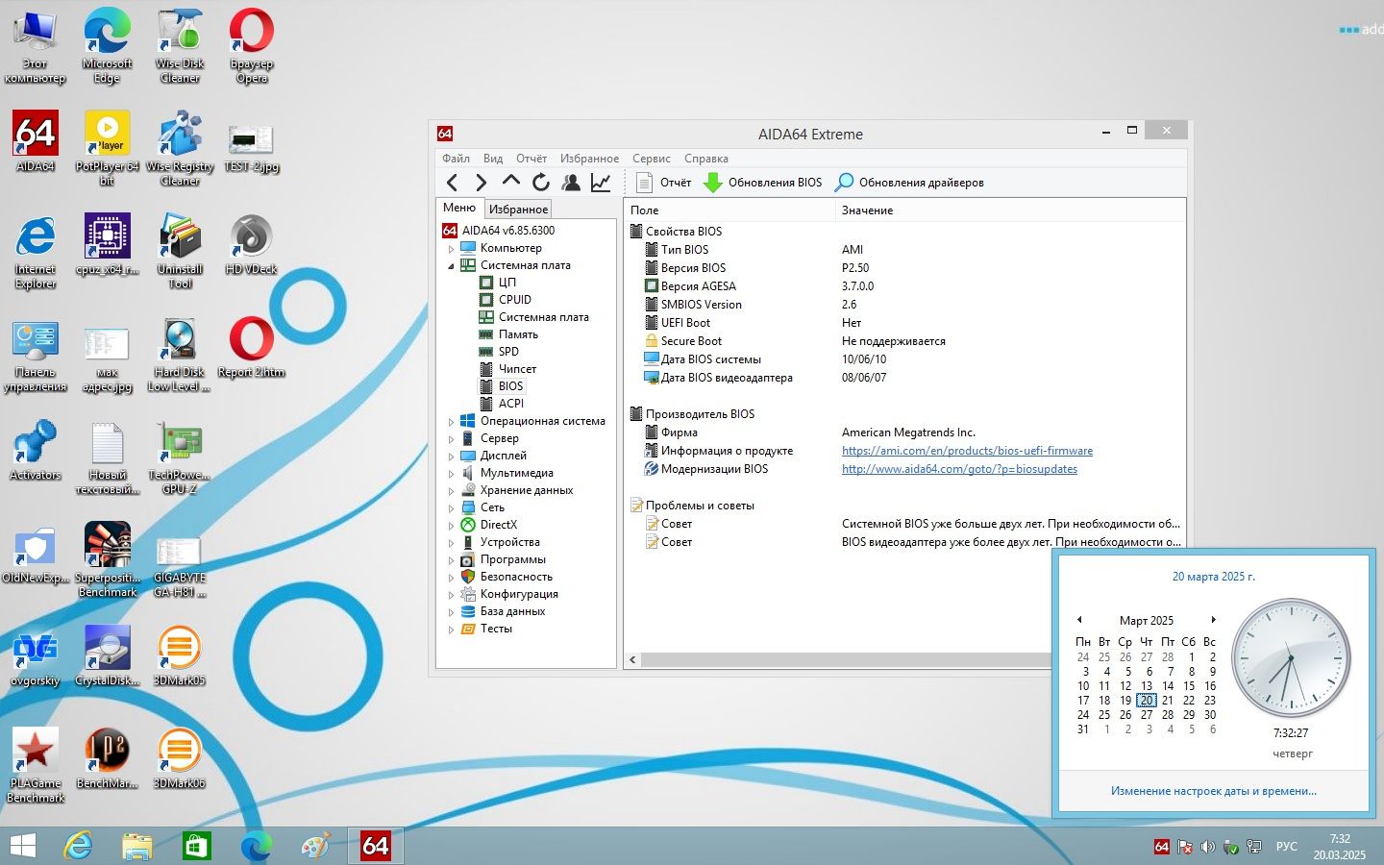Viewport: 1384px width, 865px height.
Task: Open the ami.com BIOS UEFI firmware link
Action: pos(967,451)
